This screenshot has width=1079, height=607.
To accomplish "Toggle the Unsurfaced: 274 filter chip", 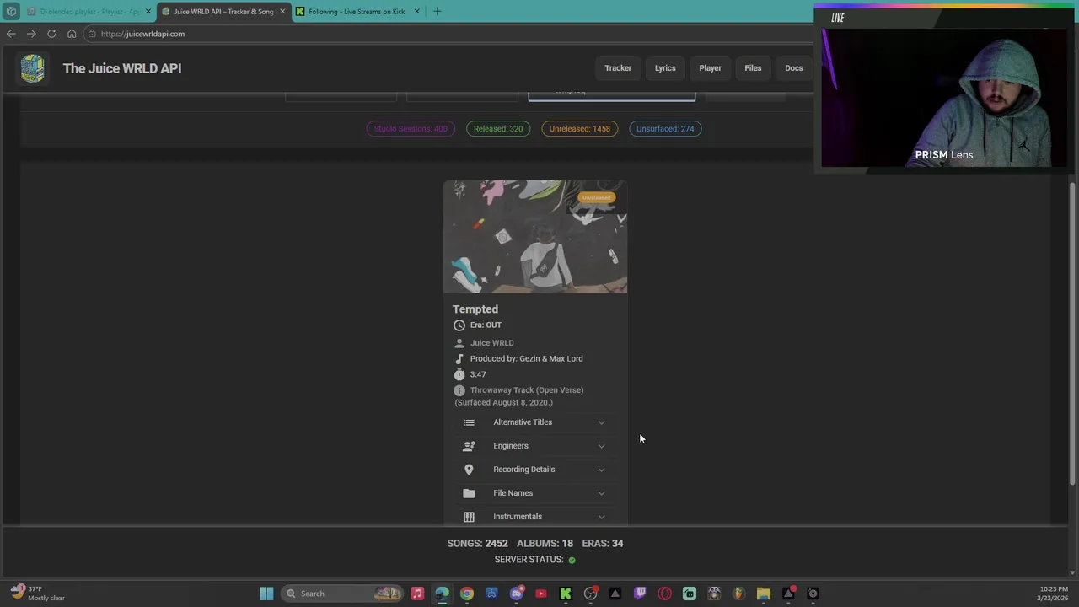I will (x=665, y=129).
